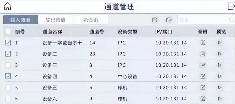Click the edit icon in row 6
The width and height of the screenshot is (235, 104).
[203, 98]
